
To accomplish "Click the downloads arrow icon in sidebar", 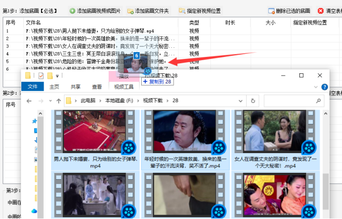I will pos(36,140).
